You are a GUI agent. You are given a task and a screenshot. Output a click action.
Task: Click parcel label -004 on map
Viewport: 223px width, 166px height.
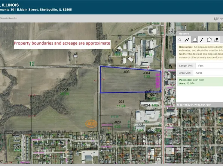point(147,73)
